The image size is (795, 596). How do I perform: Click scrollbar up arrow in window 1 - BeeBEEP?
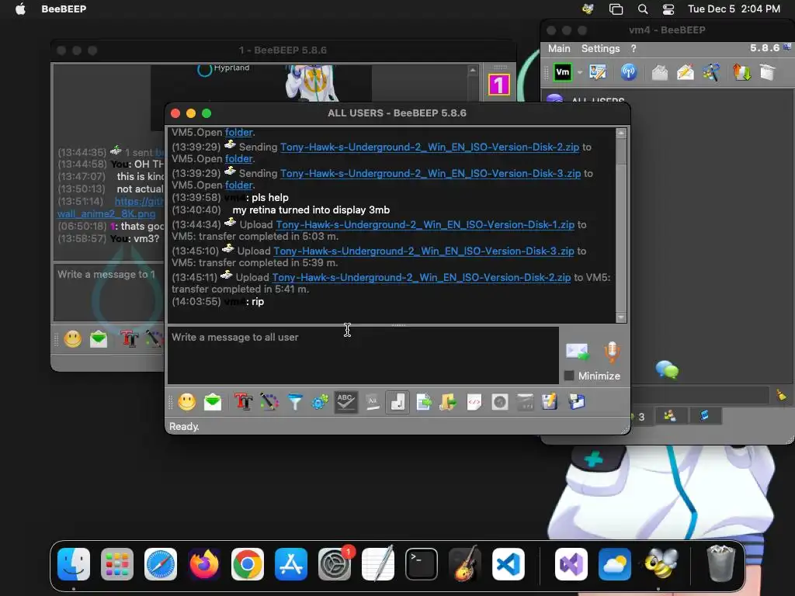[473, 71]
